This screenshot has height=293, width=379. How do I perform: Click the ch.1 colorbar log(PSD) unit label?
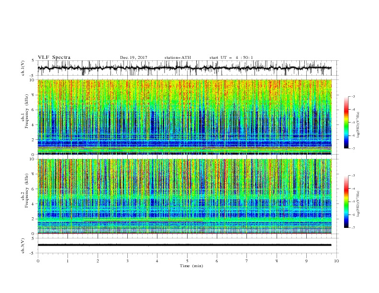pos(358,125)
